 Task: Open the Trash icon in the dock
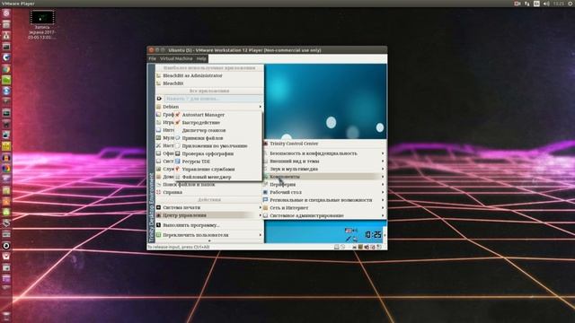[6, 316]
